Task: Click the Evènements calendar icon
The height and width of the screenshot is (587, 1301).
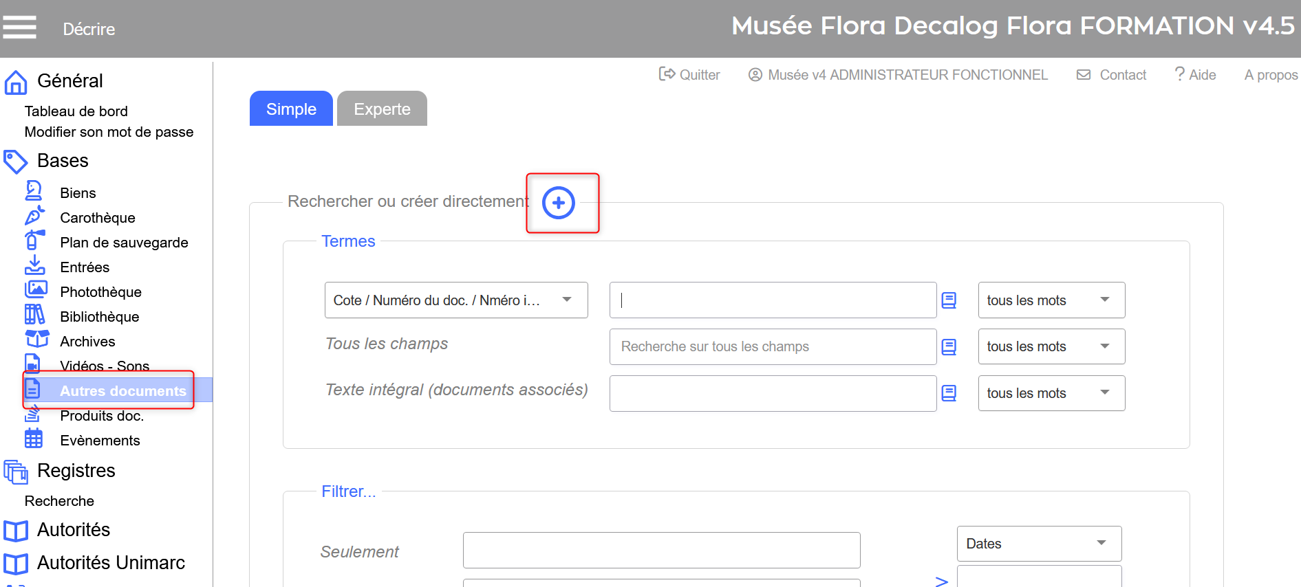Action: pos(34,439)
